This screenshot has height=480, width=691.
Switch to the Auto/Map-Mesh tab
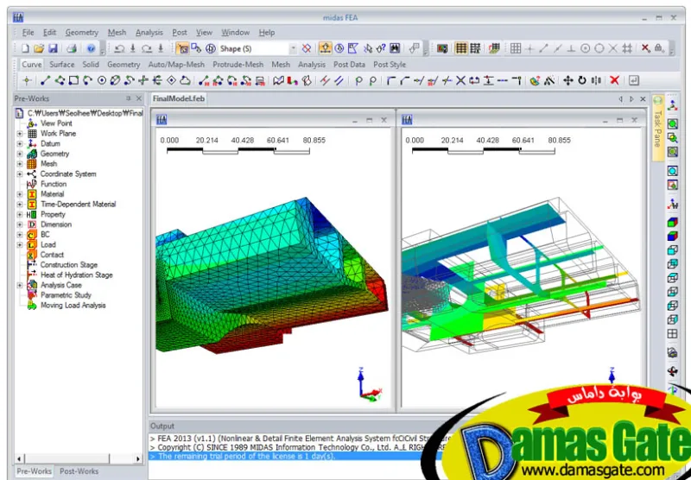pos(176,65)
